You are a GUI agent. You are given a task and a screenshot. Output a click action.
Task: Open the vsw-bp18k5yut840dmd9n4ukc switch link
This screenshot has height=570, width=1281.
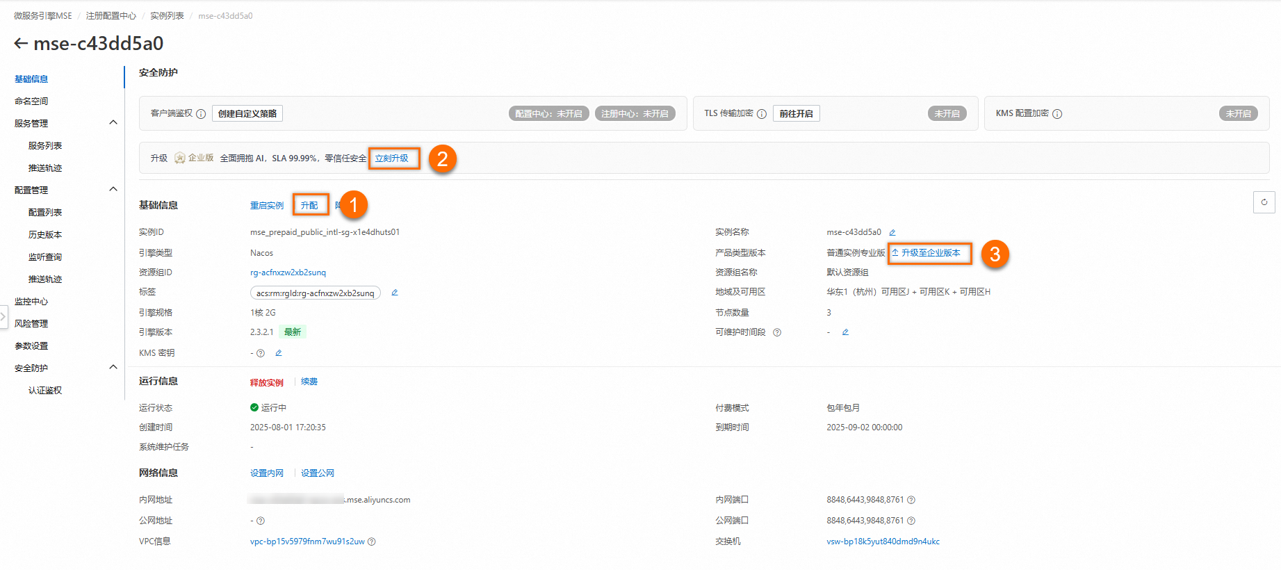[x=883, y=541]
